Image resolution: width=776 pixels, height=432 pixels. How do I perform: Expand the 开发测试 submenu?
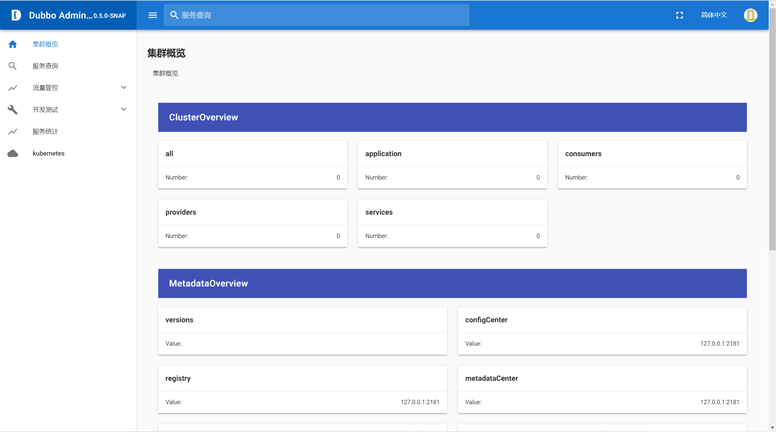[x=123, y=109]
